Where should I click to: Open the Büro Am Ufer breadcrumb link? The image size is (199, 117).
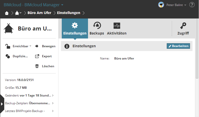tap(39, 13)
